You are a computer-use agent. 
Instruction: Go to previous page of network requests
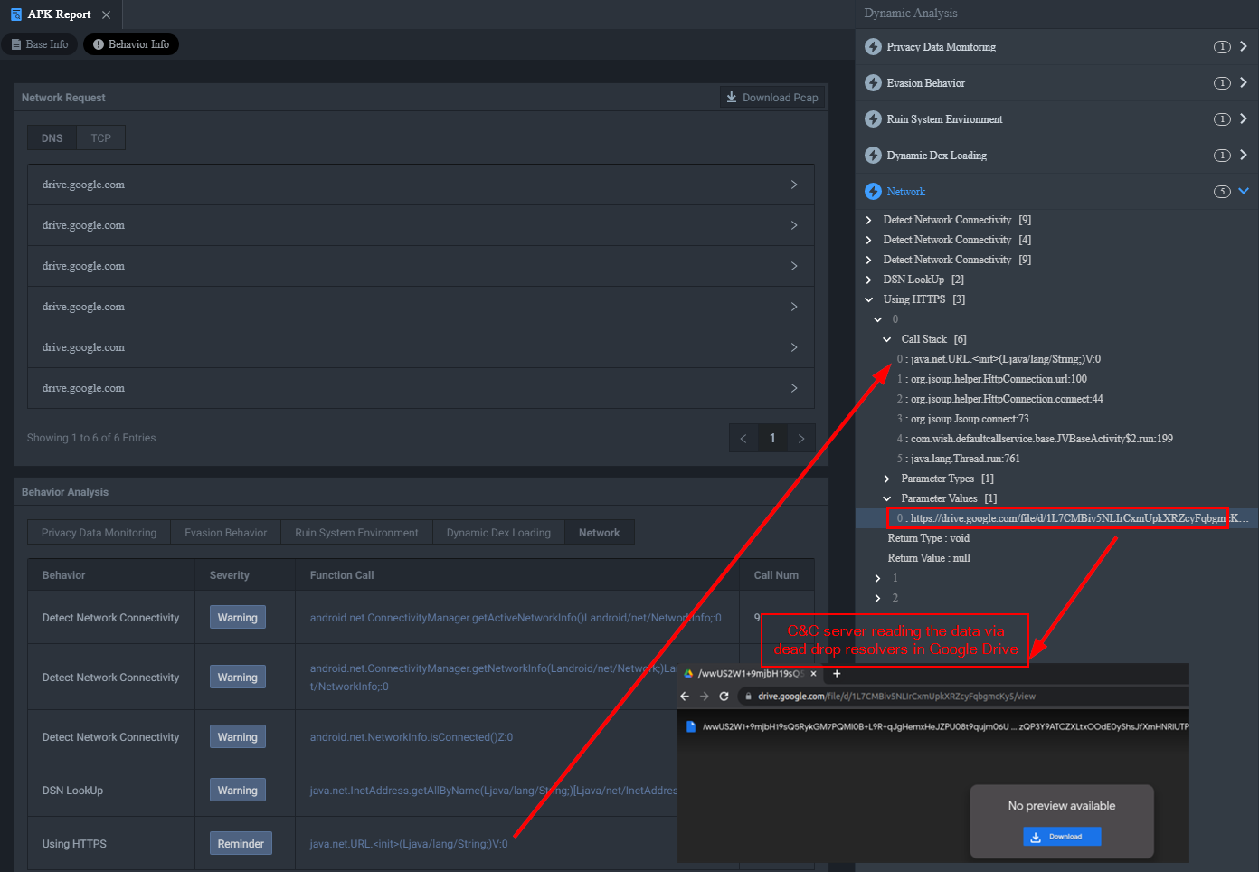[743, 439]
